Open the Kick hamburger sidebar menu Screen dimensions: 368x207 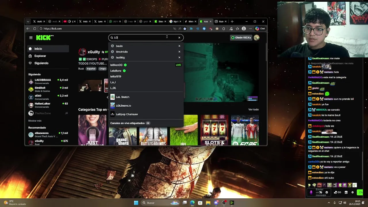[x=31, y=38]
